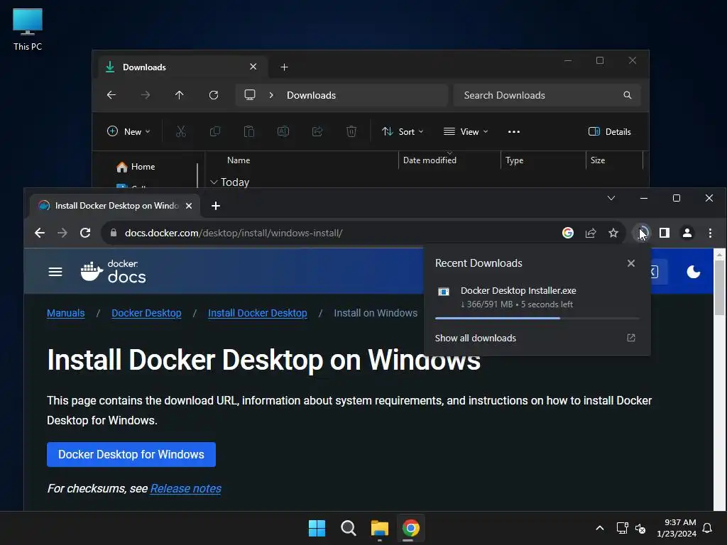Click the Chrome downloads toolbar icon
727x545 pixels.
[642, 233]
